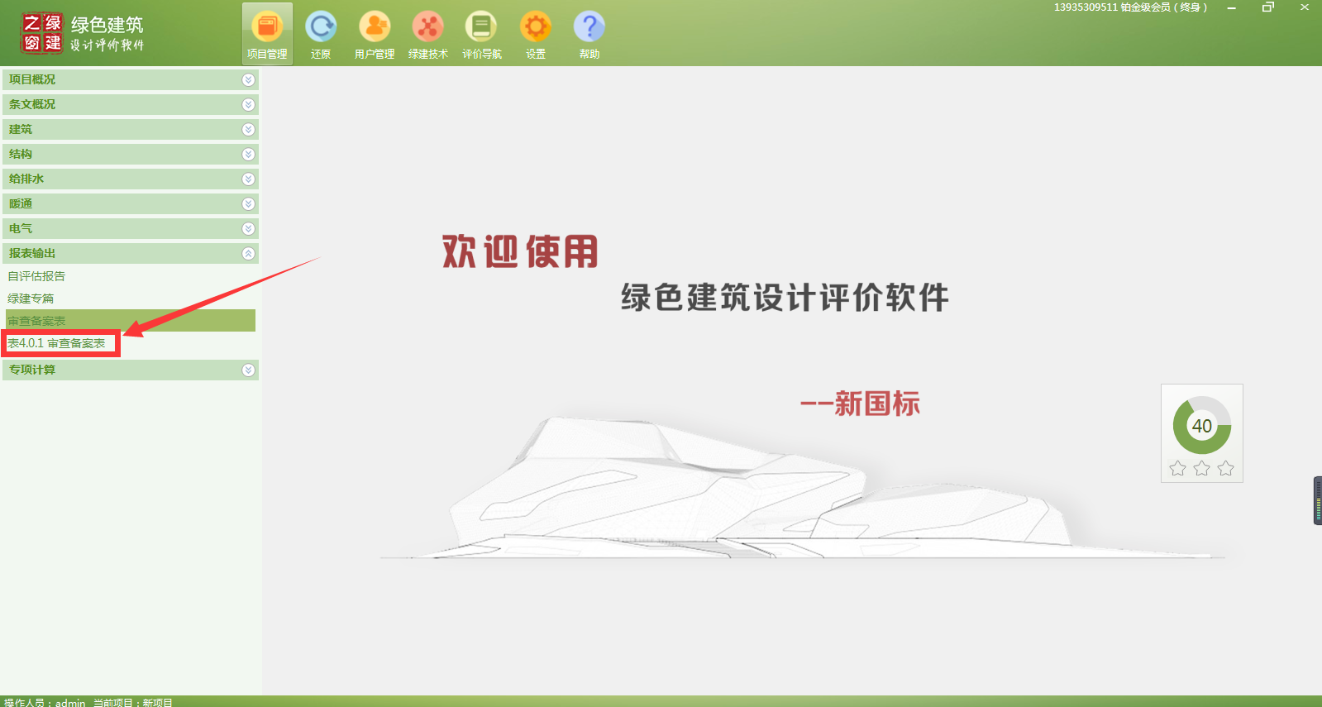Open 用户管理 user management
Screen dimensions: 1322x707
pyautogui.click(x=375, y=35)
